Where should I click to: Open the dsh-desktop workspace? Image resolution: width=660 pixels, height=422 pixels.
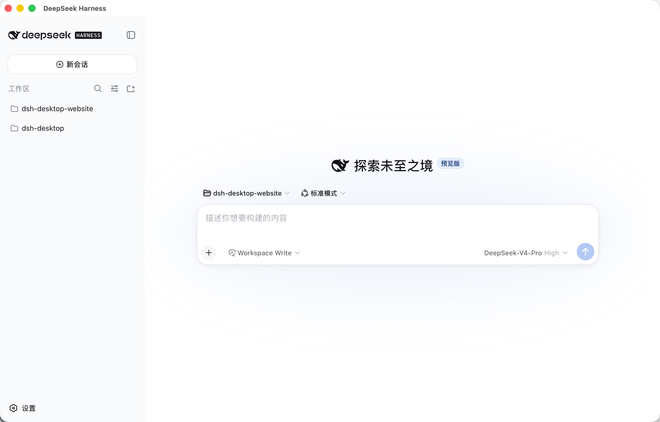tap(72, 128)
